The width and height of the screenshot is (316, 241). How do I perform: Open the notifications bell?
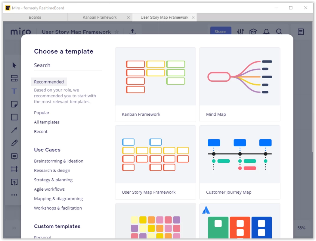[x=266, y=32]
